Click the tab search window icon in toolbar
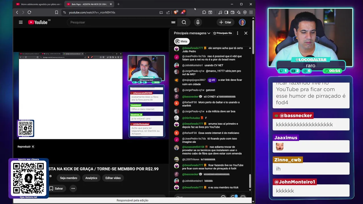 coord(210,12)
